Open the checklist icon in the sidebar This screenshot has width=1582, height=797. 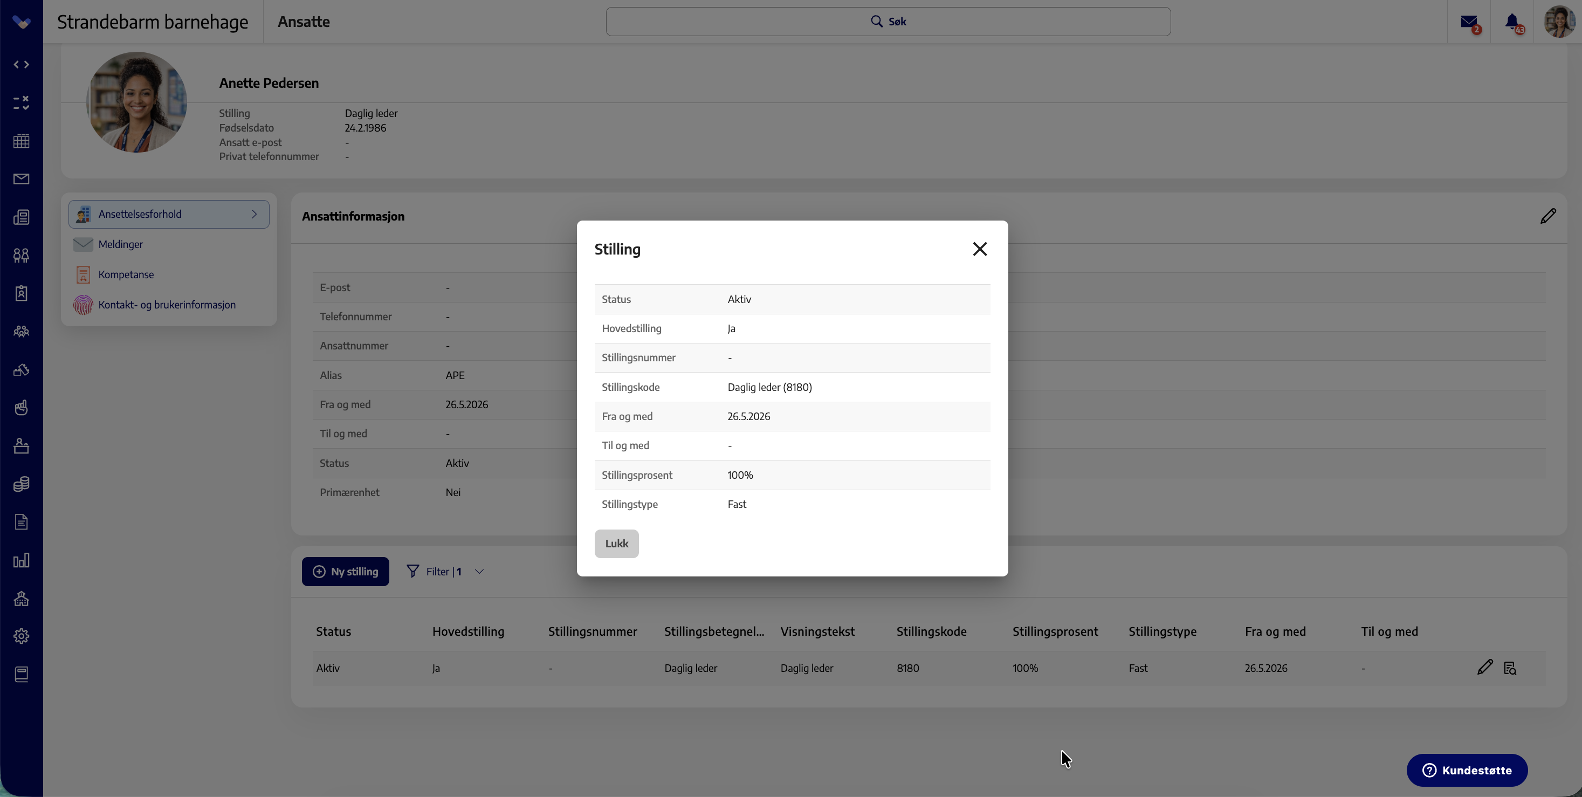click(x=22, y=102)
